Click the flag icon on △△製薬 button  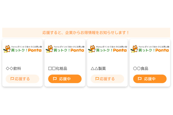[97, 79]
